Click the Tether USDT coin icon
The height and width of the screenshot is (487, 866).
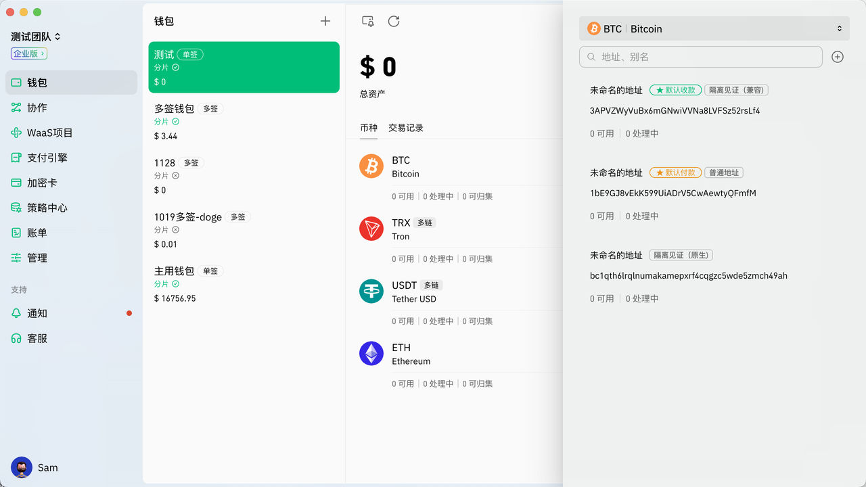(x=371, y=292)
